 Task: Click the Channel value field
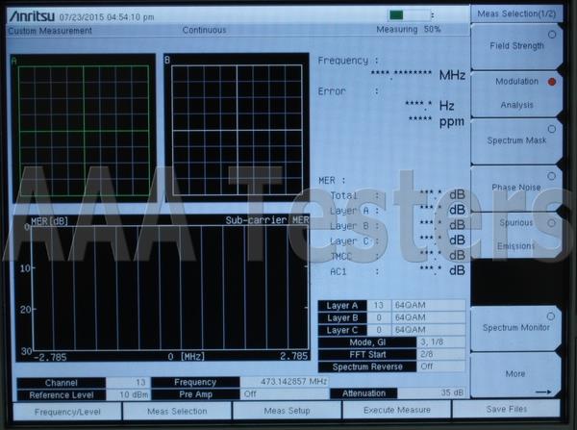coord(128,382)
